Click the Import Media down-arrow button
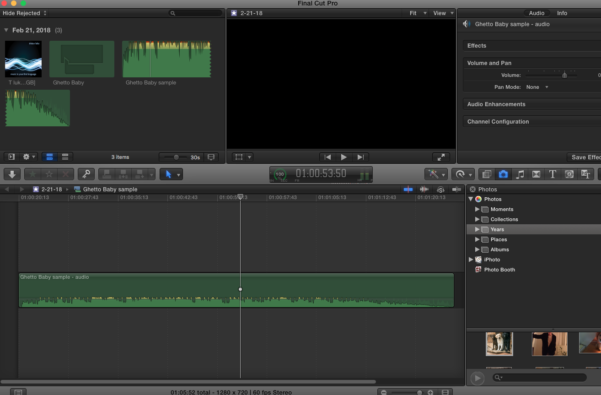The image size is (601, 395). pyautogui.click(x=12, y=174)
